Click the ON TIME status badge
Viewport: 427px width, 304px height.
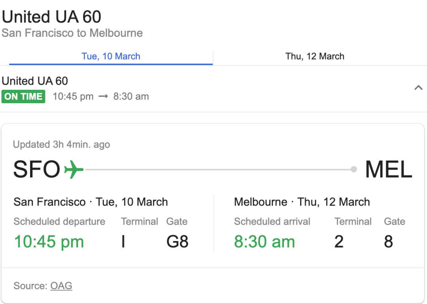[23, 96]
